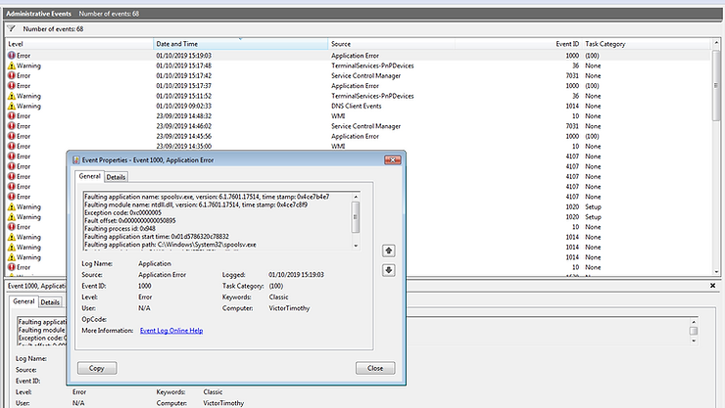Click the event list scrollbar thumb
The width and height of the screenshot is (725, 408).
pos(716,85)
